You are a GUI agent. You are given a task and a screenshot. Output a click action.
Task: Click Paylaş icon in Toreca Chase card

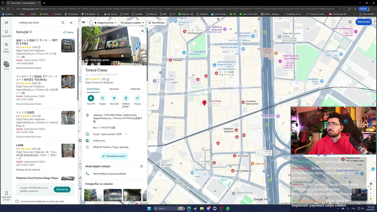137,98
